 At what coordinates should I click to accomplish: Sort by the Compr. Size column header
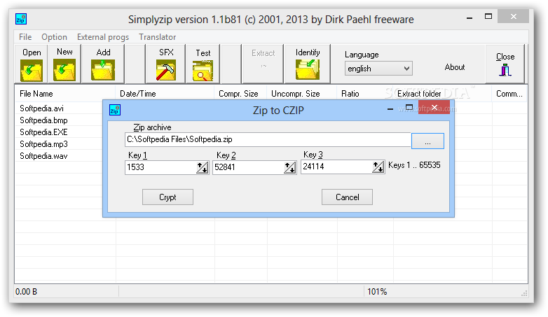[x=240, y=94]
